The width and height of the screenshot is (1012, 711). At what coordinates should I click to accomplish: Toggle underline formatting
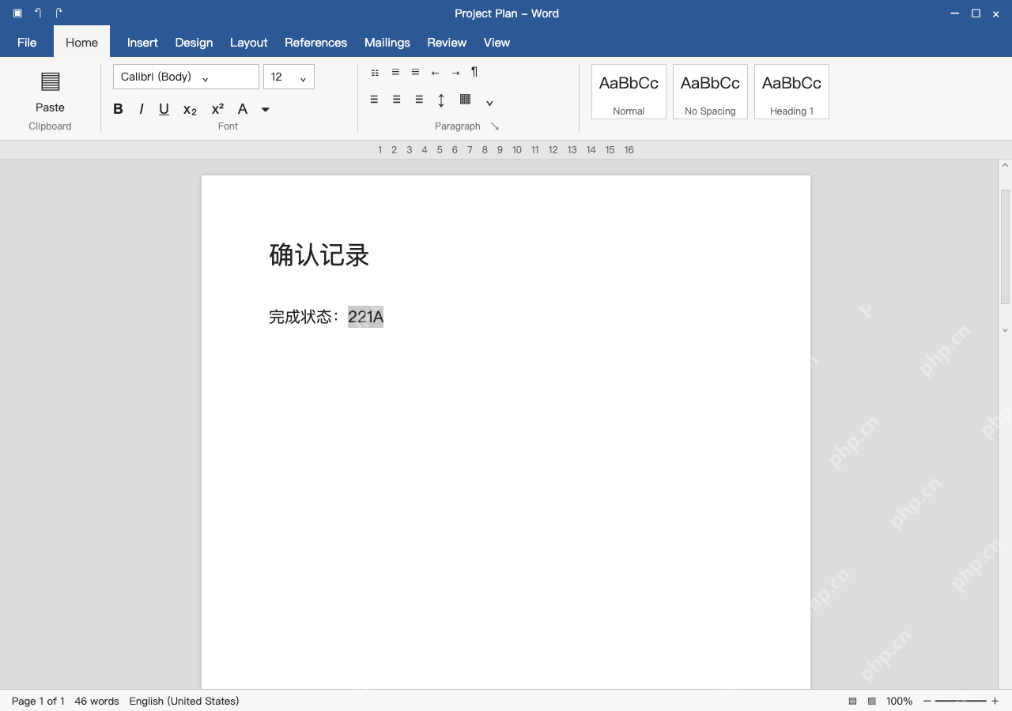[x=164, y=109]
